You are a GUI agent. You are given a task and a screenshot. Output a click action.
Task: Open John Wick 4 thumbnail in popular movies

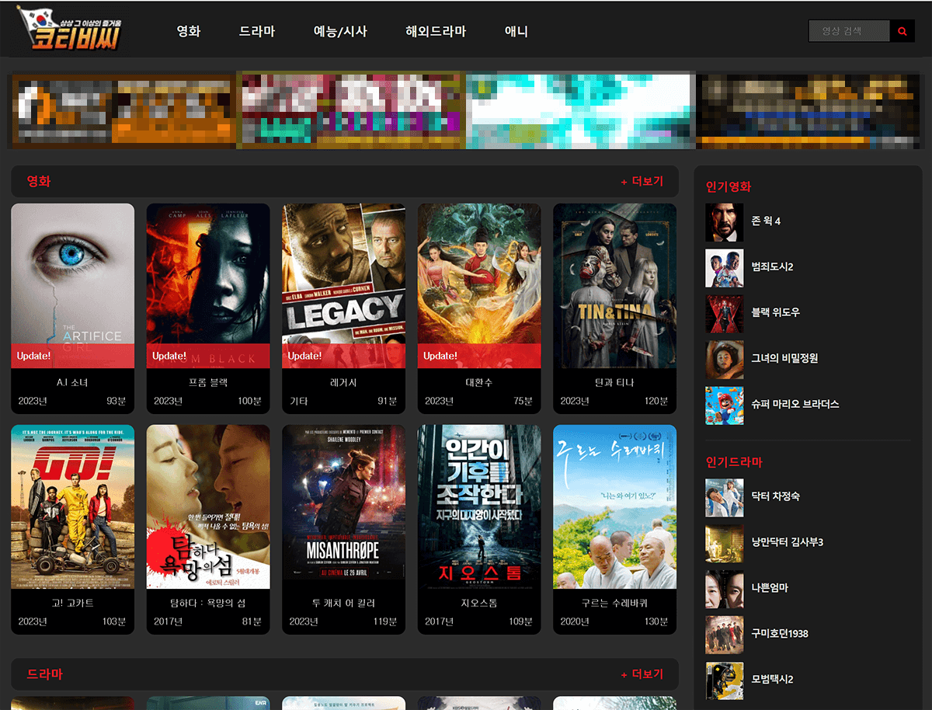[724, 222]
